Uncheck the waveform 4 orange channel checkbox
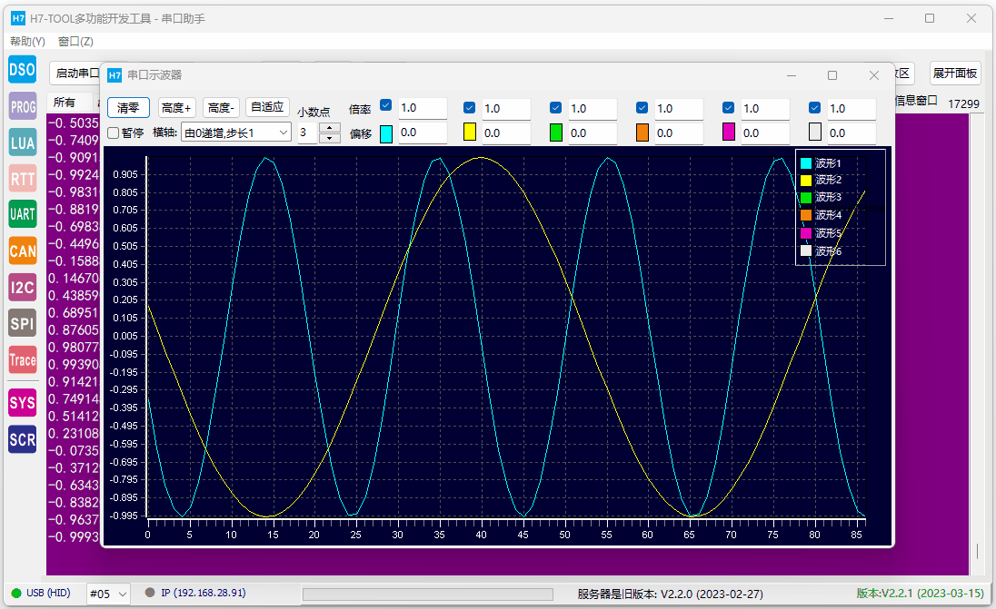The width and height of the screenshot is (996, 609). (642, 108)
